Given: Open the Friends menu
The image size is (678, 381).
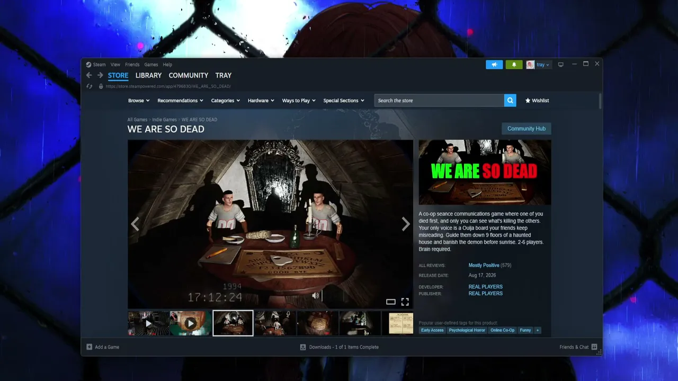Looking at the screenshot, I should (132, 65).
